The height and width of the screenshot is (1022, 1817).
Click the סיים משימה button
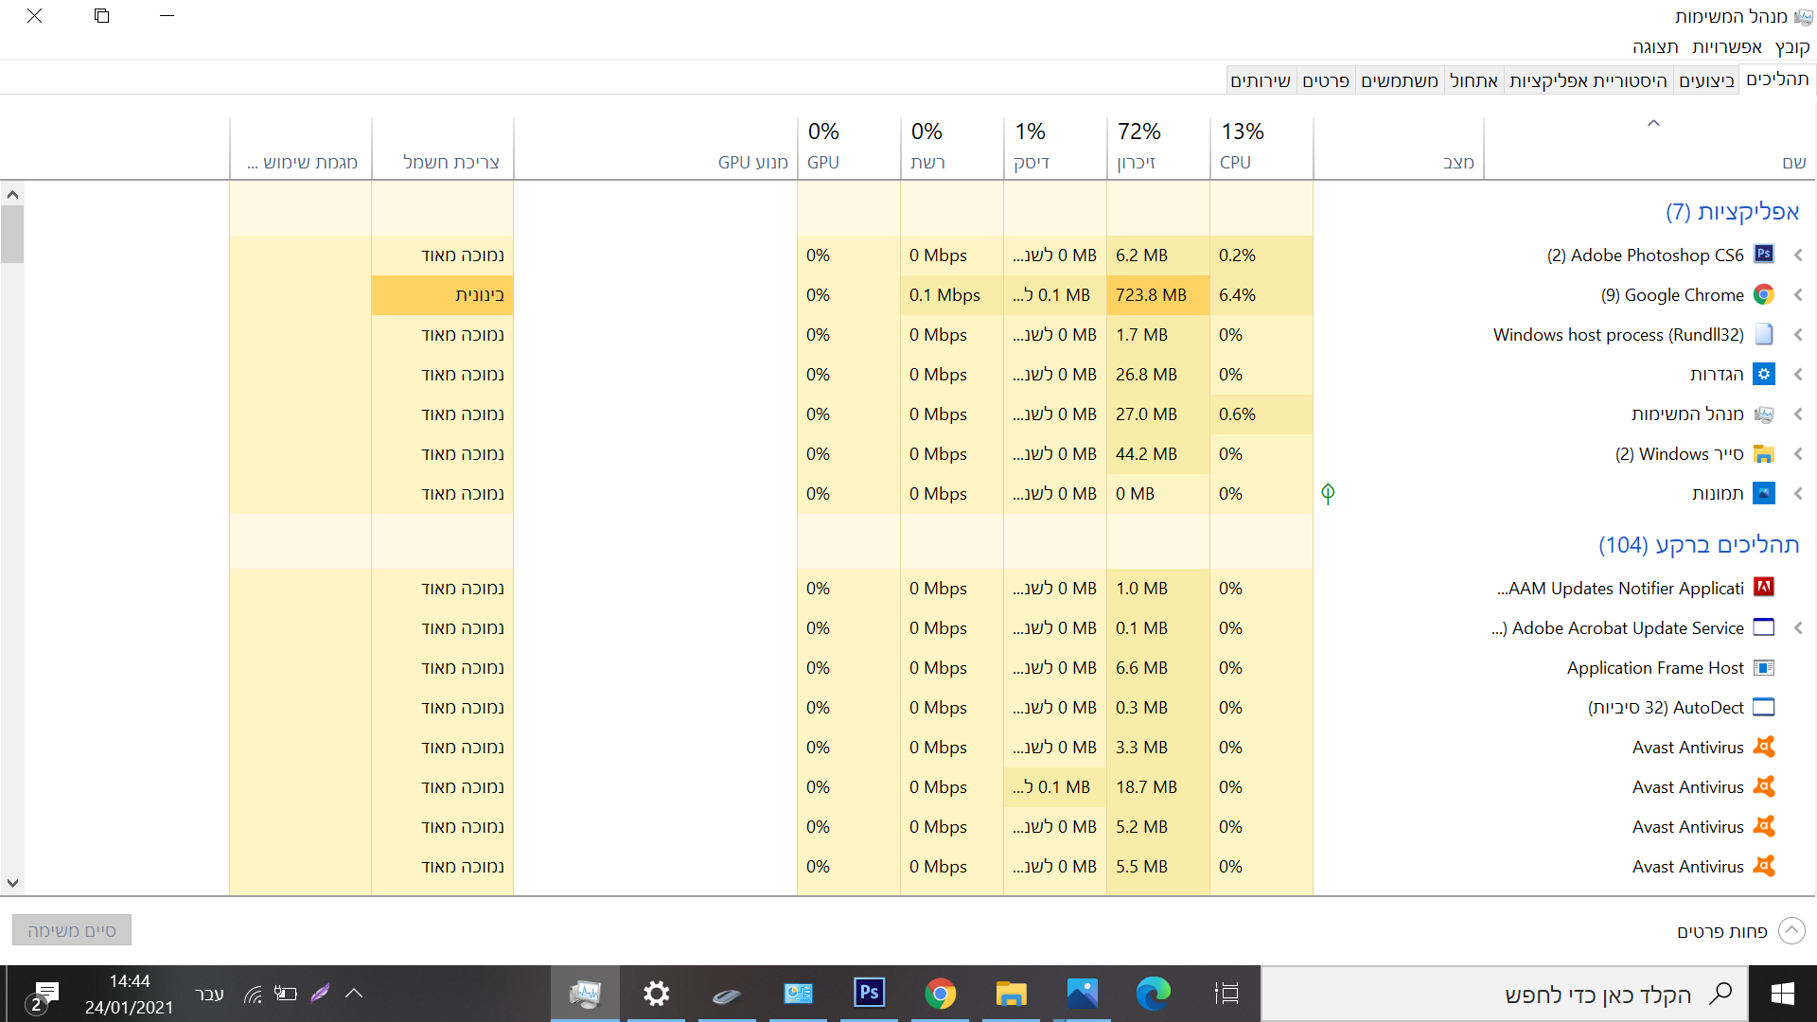click(72, 930)
